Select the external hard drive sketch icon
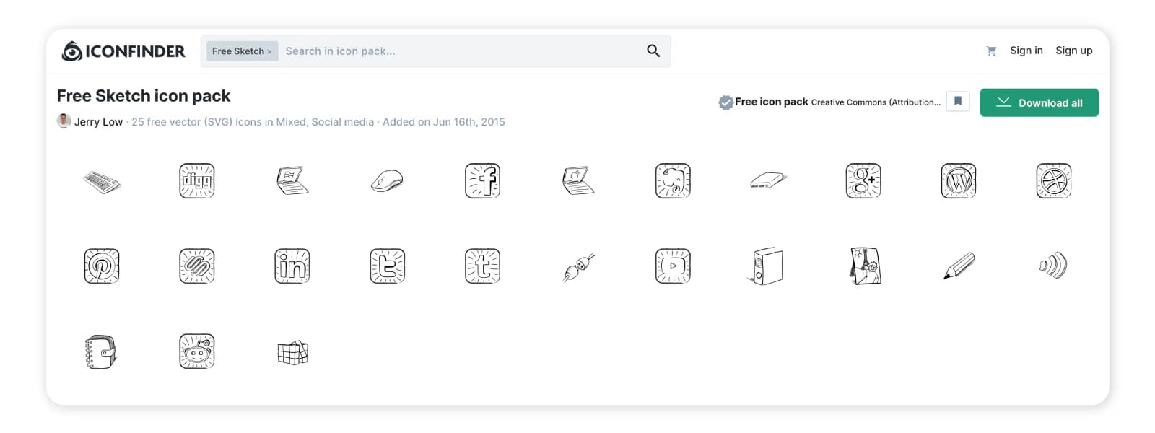Image resolution: width=1155 pixels, height=433 pixels. coord(768,180)
